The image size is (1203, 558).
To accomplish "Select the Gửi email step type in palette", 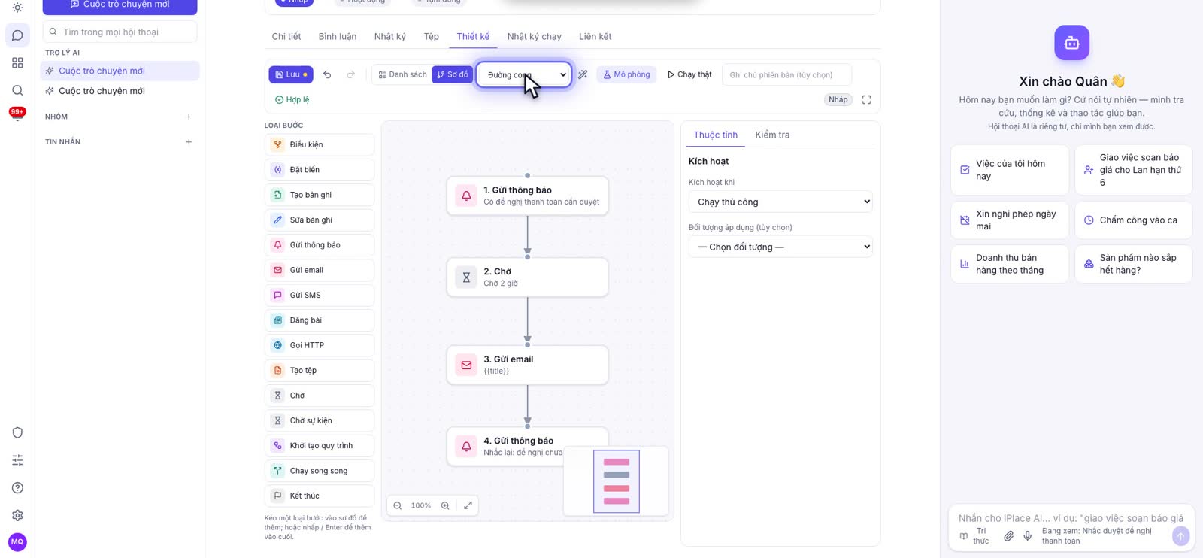I will [x=320, y=270].
